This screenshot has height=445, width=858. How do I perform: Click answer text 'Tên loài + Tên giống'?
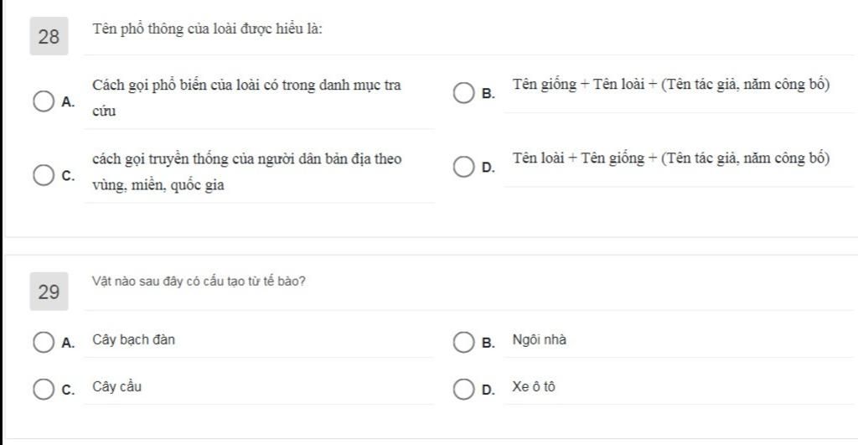578,158
